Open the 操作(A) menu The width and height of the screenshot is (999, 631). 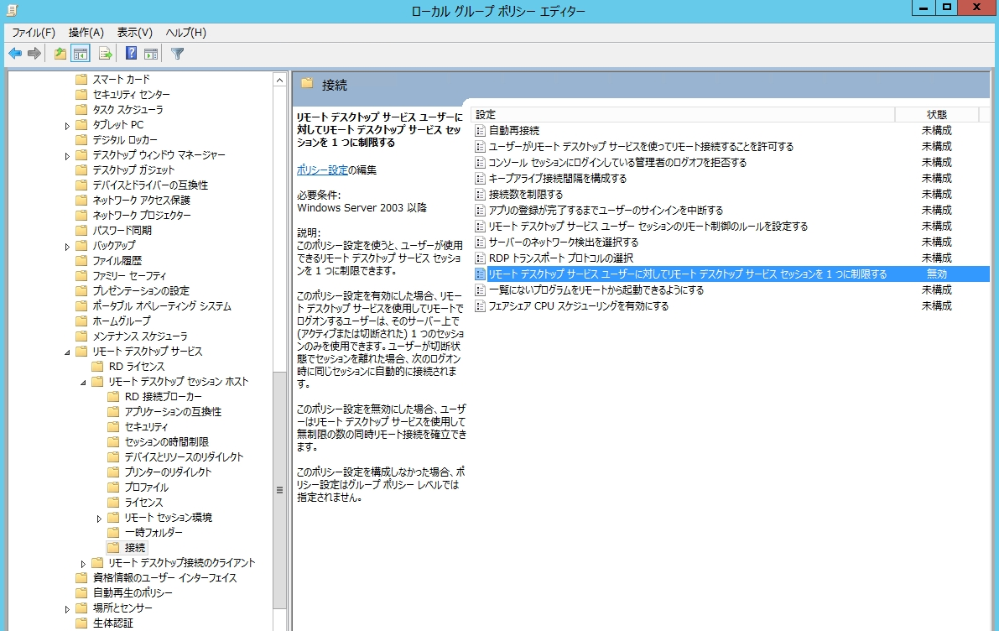[x=86, y=33]
